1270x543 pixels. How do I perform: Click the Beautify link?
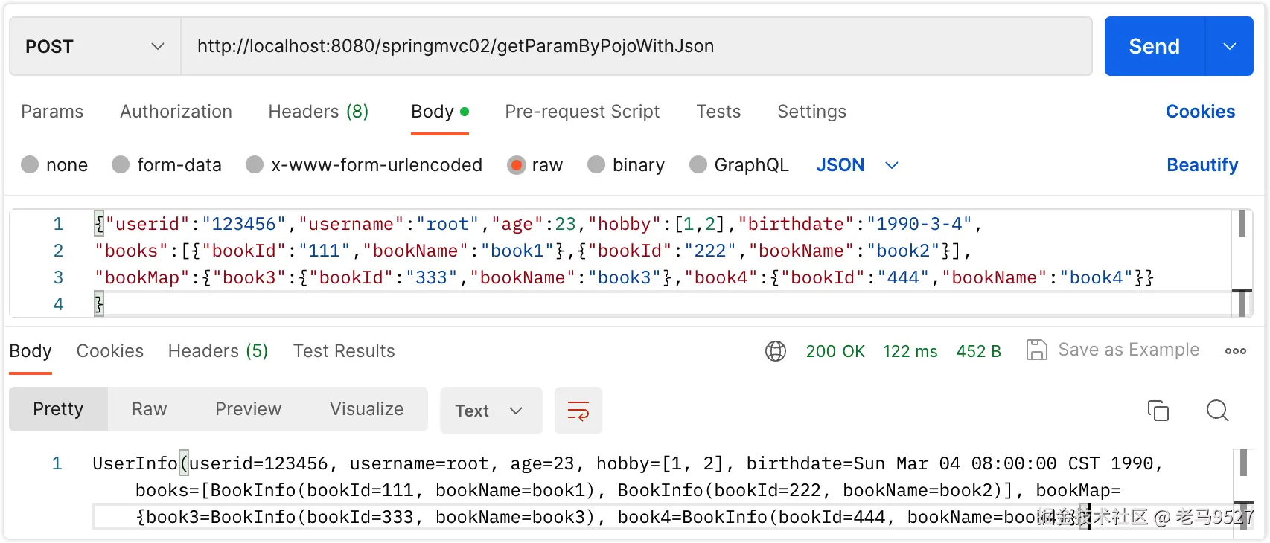coord(1202,164)
